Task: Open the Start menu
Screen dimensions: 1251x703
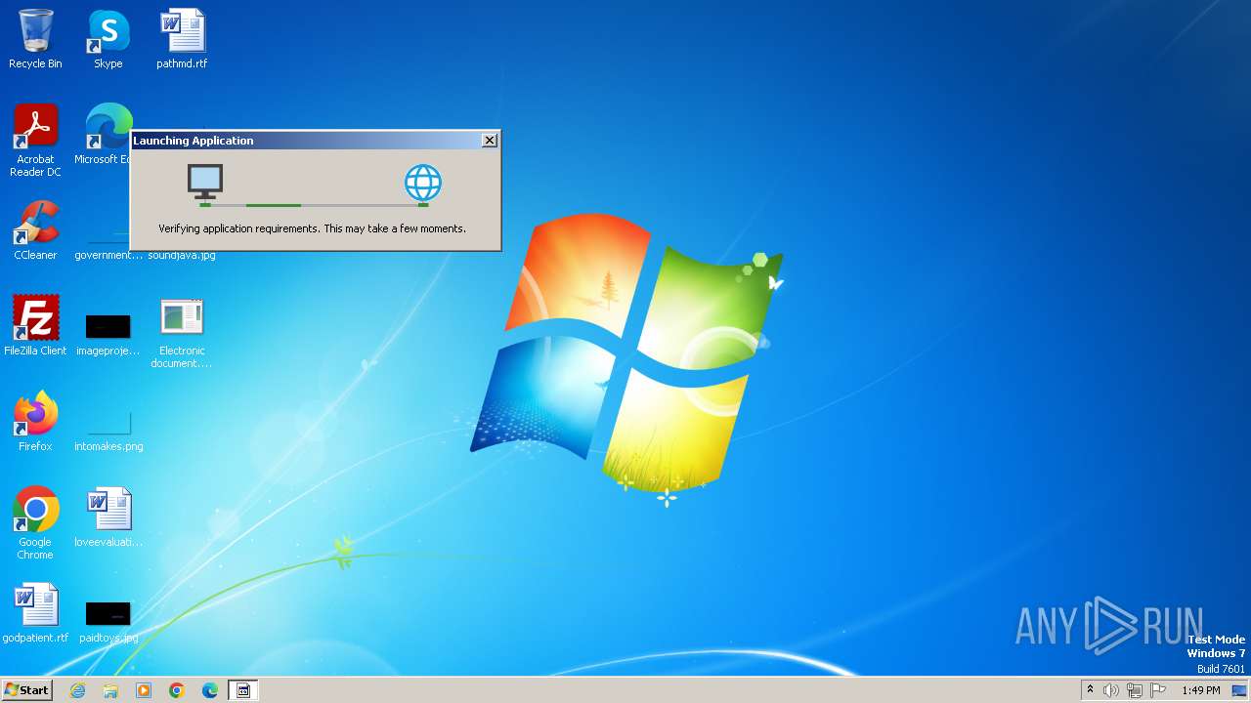Action: pyautogui.click(x=27, y=690)
